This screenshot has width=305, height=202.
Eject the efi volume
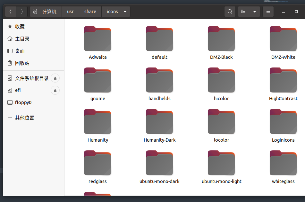click(55, 90)
